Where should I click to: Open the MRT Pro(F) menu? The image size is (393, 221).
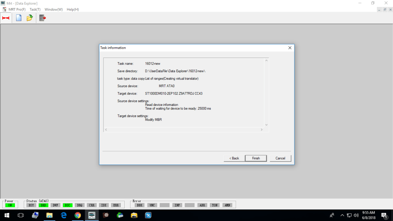17,9
